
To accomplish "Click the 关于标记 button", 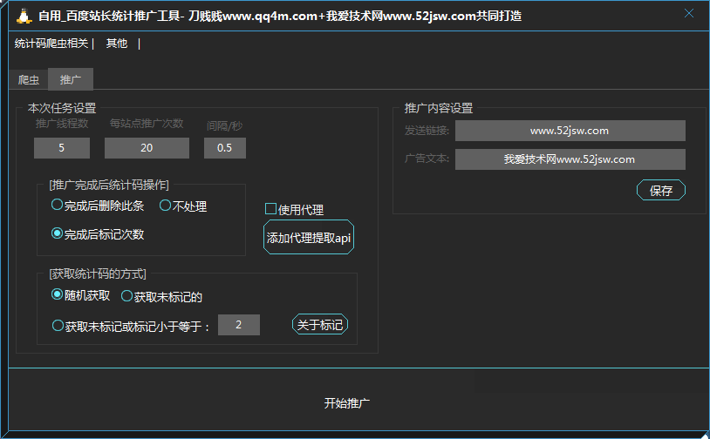I will point(320,325).
